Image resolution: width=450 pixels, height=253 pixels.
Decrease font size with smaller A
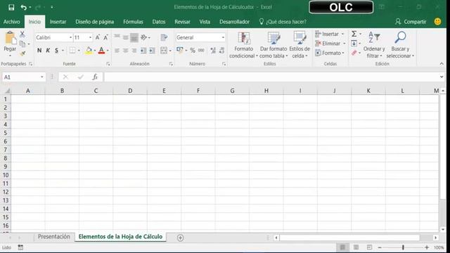(105, 37)
